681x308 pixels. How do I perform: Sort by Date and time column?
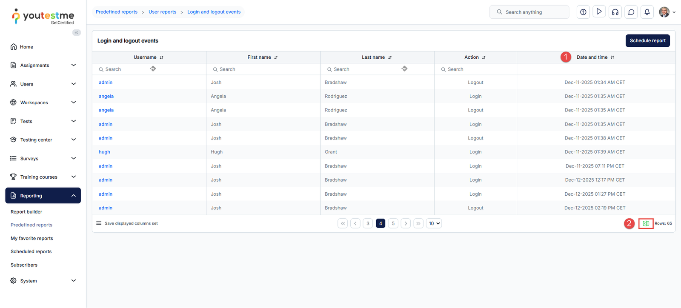click(612, 57)
